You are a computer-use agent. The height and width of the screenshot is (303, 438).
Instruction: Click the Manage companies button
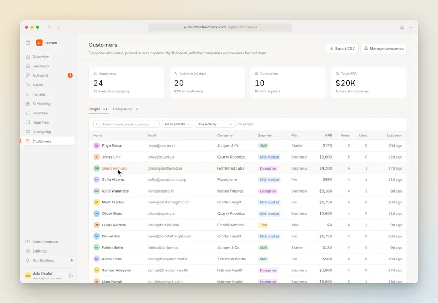384,48
